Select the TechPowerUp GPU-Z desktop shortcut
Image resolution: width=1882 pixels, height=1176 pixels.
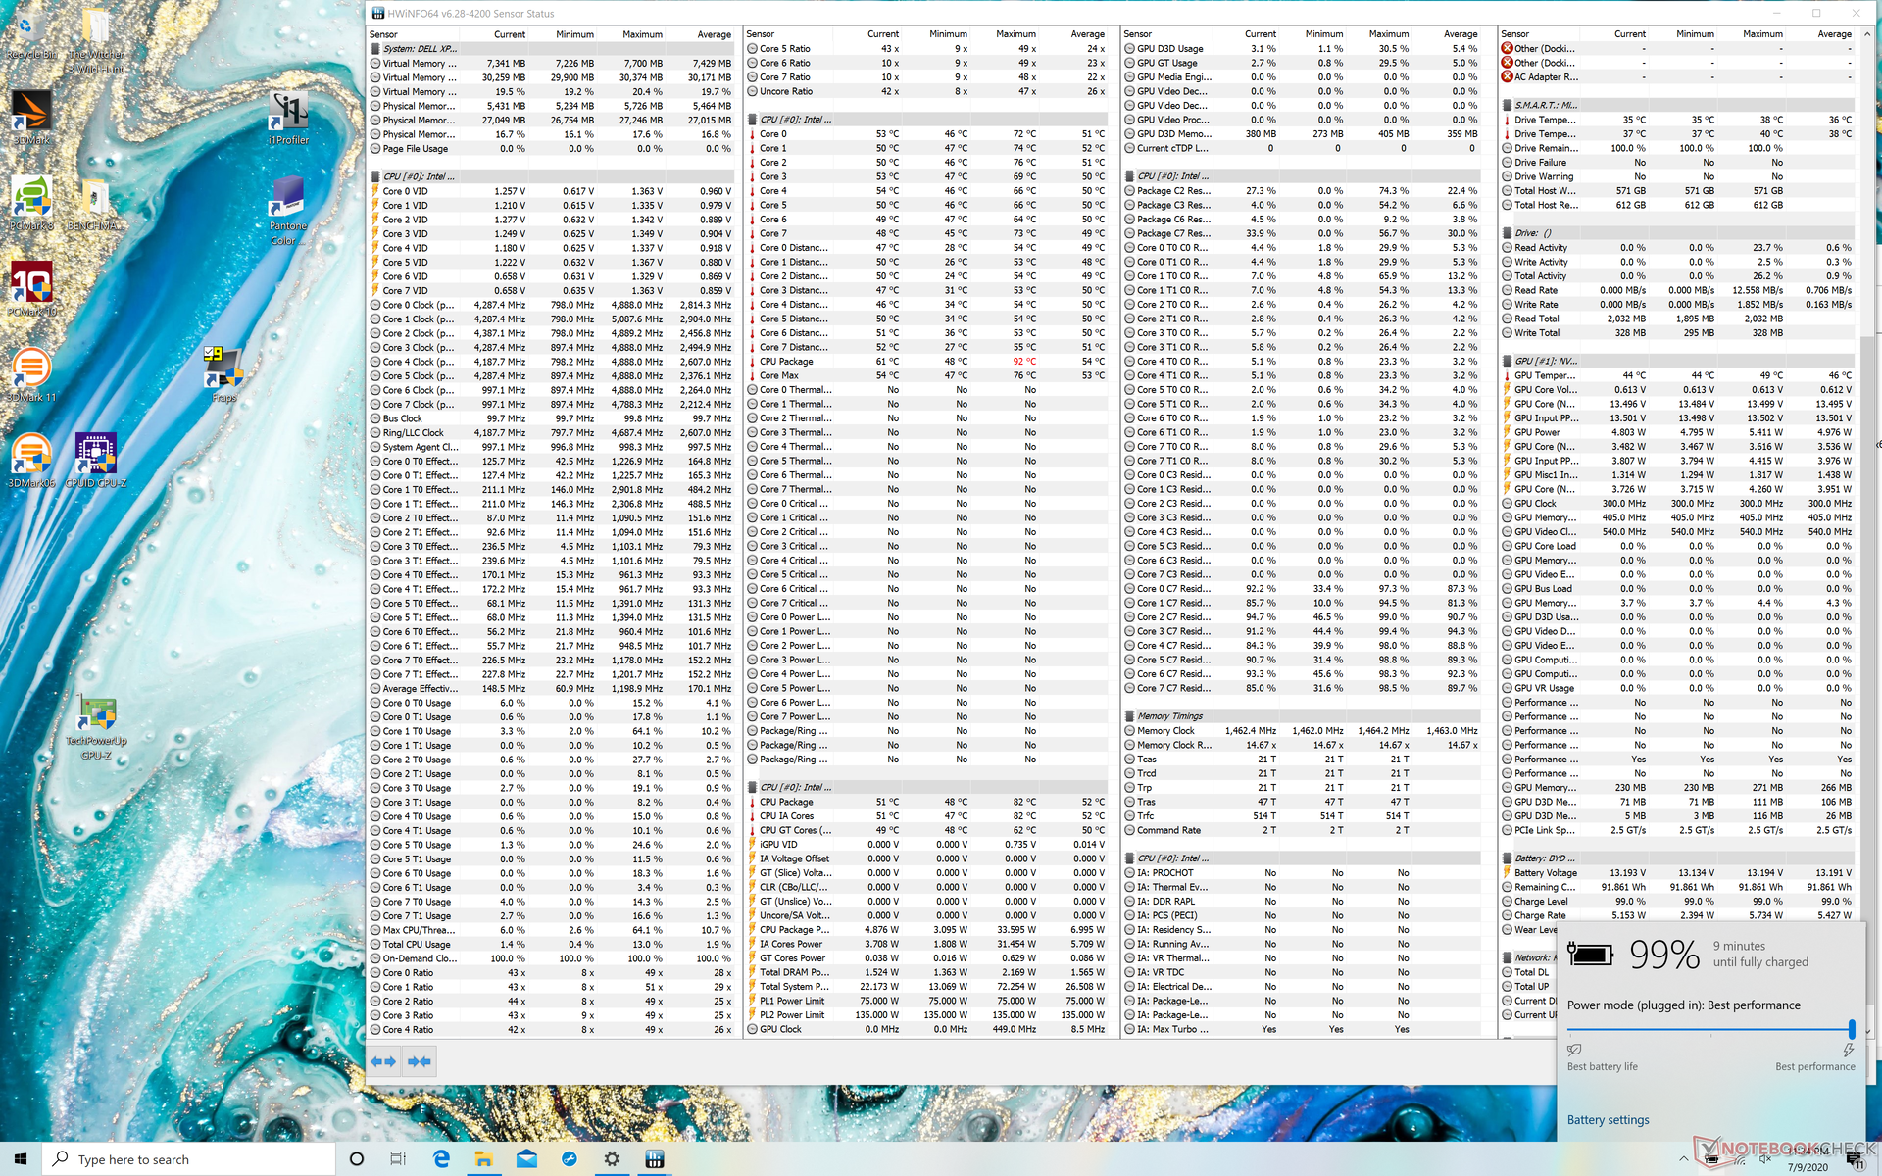(96, 728)
